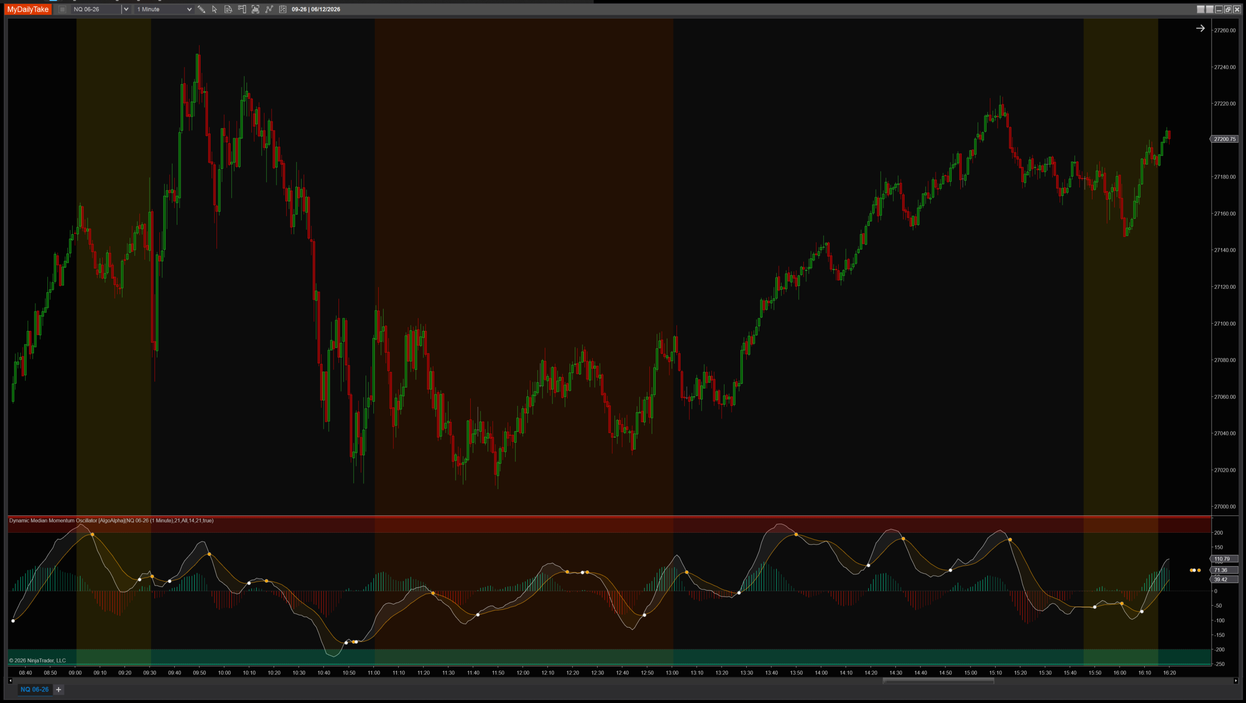1246x703 pixels.
Task: Toggle the Chart Trader panel icon
Action: [242, 9]
